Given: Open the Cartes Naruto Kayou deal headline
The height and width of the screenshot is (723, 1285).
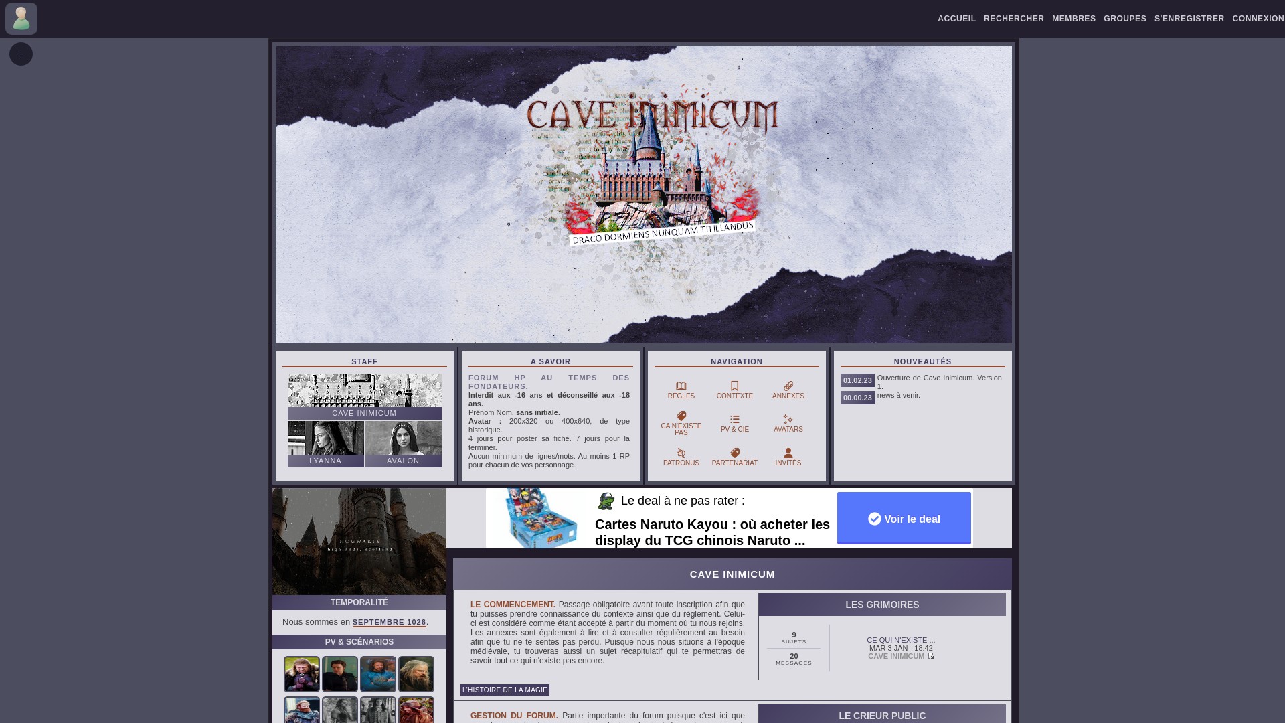Looking at the screenshot, I should [712, 532].
